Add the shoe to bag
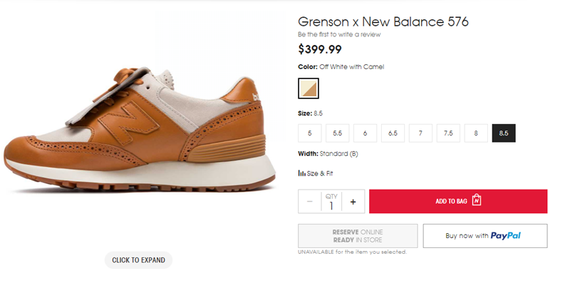This screenshot has width=570, height=283. [x=458, y=201]
